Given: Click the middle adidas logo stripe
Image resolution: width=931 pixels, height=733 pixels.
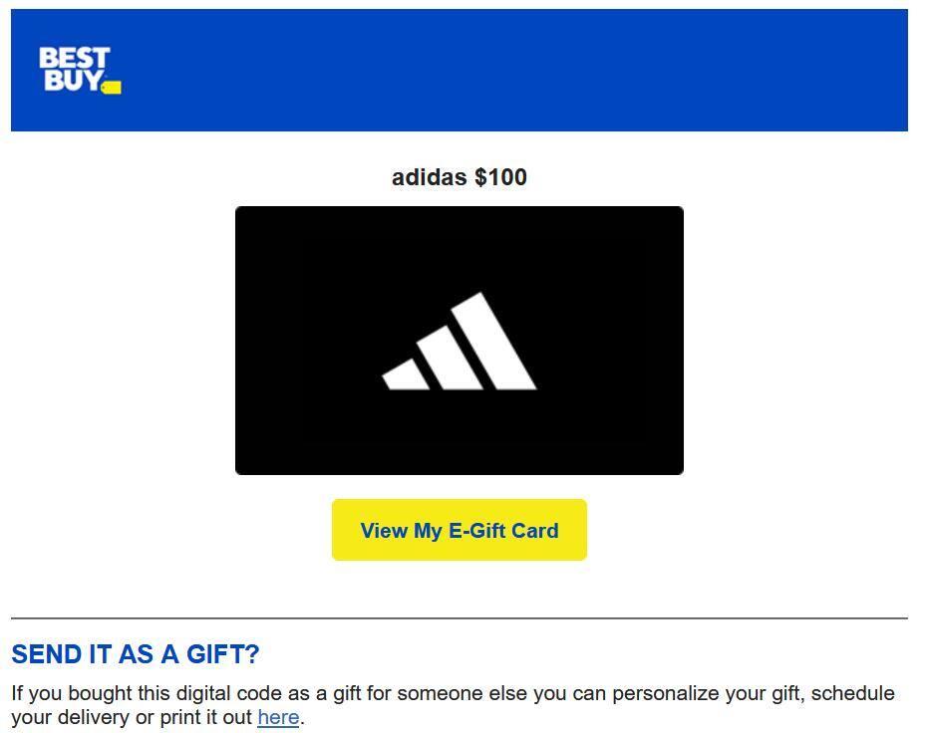Looking at the screenshot, I should coord(449,358).
